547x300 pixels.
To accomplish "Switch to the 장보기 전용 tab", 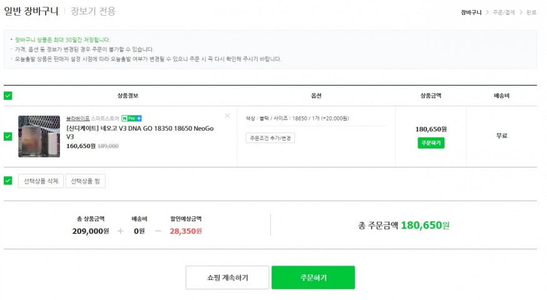I will click(93, 11).
